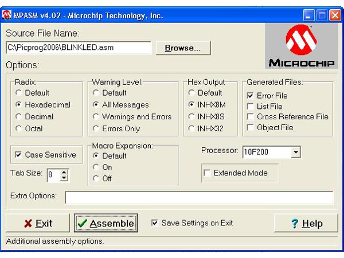Image resolution: width=344 pixels, height=258 pixels.
Task: Click the 'Options:' label
Action: tap(22, 65)
